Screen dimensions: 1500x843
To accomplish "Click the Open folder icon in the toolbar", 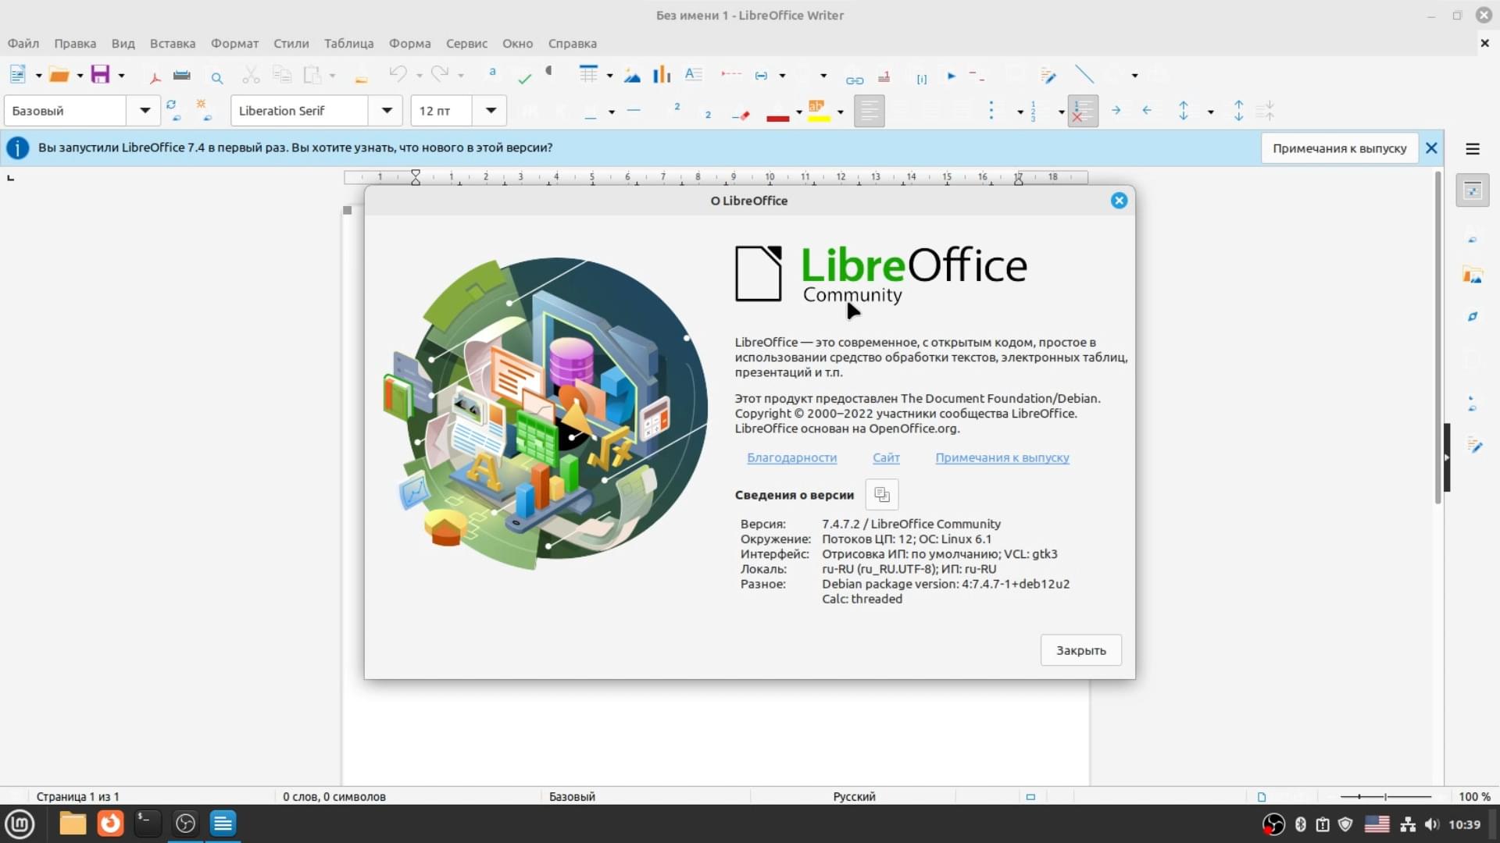I will tap(59, 75).
